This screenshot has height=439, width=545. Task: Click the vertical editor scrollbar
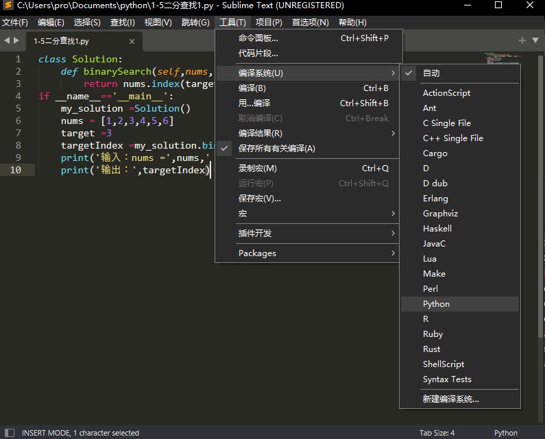click(540, 197)
